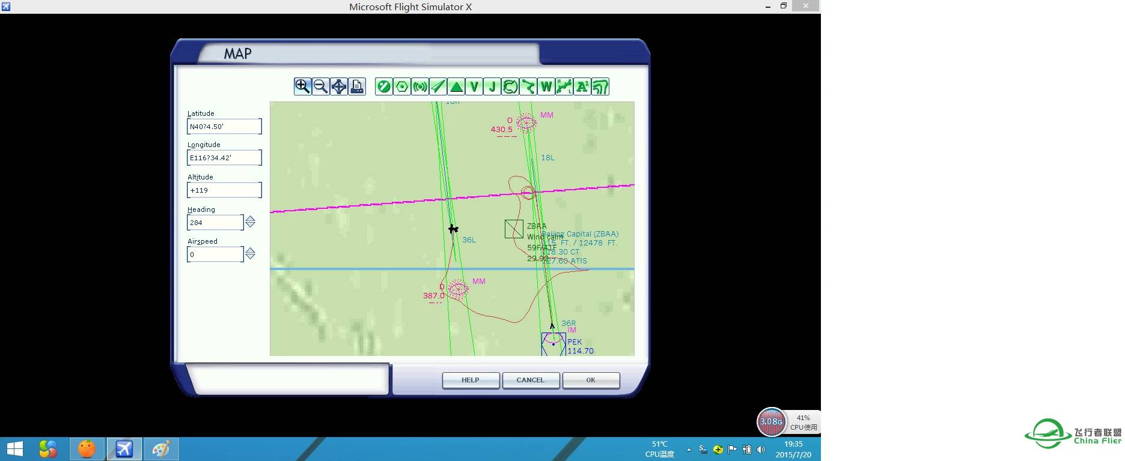Click the 3.08G memory widget circle
The image size is (1125, 461).
point(771,421)
